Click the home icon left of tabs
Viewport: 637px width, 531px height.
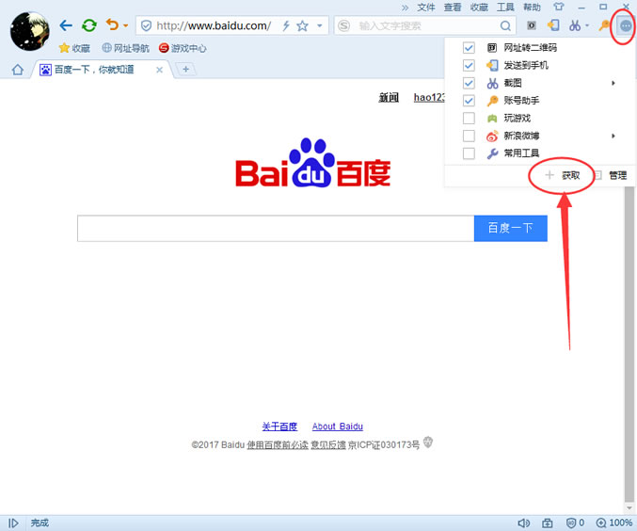pos(17,70)
